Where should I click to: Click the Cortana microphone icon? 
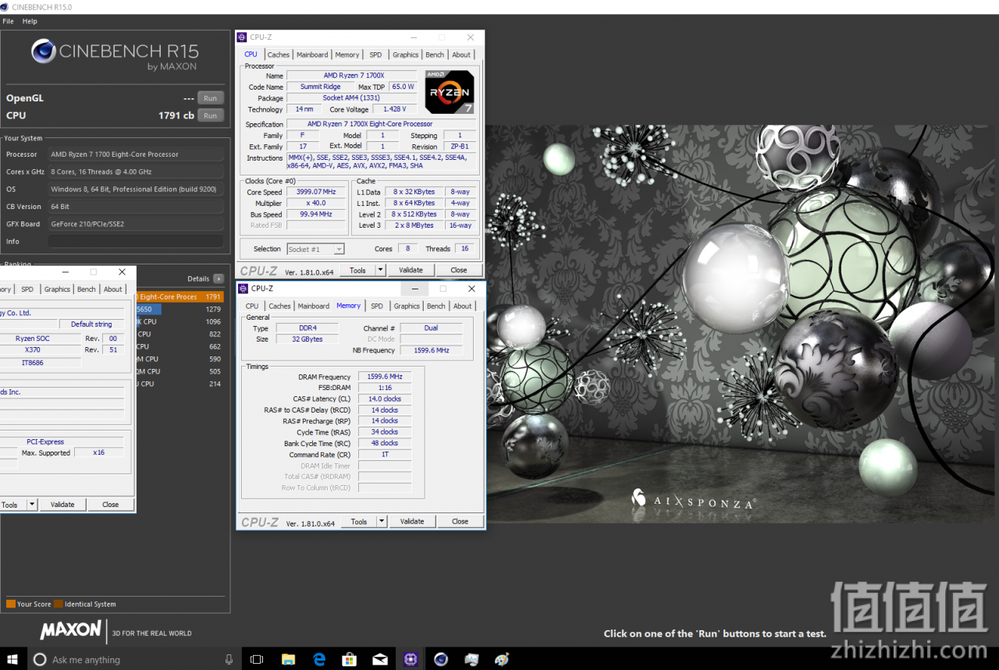point(229,659)
